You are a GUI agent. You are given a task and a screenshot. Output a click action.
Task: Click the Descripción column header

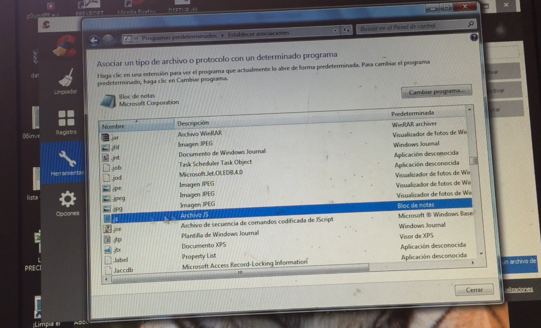(193, 123)
